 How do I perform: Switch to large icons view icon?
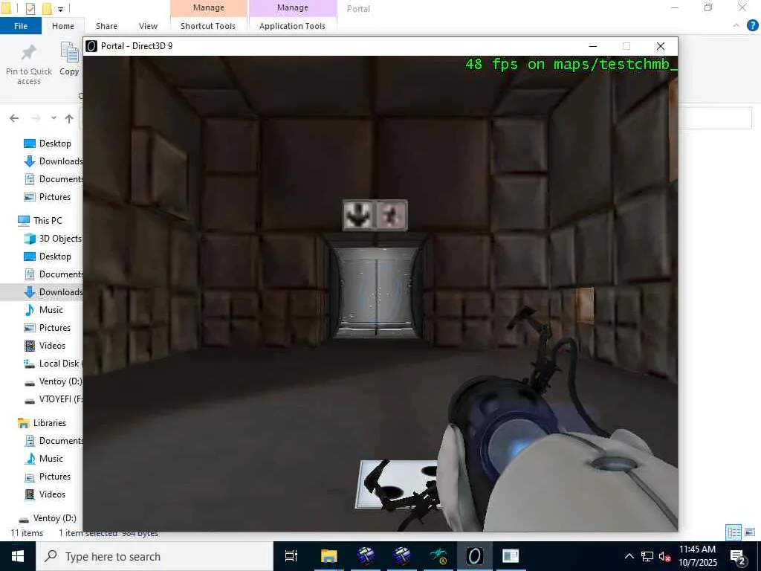(750, 532)
